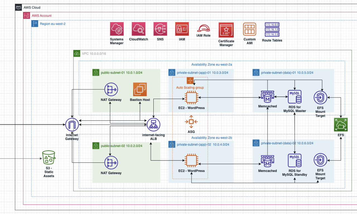Select the 'RDS for MySQL Master' caption
The width and height of the screenshot is (357, 214).
(295, 109)
